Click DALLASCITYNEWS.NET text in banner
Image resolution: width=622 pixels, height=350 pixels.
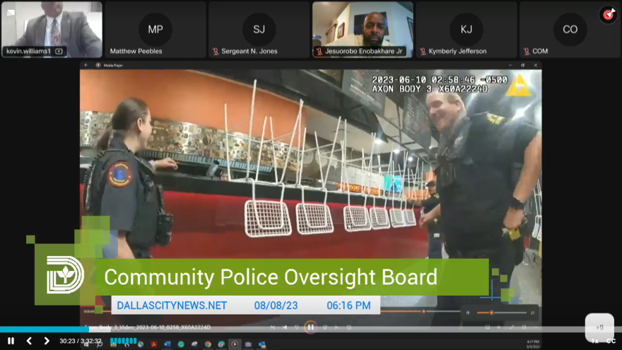(x=172, y=305)
